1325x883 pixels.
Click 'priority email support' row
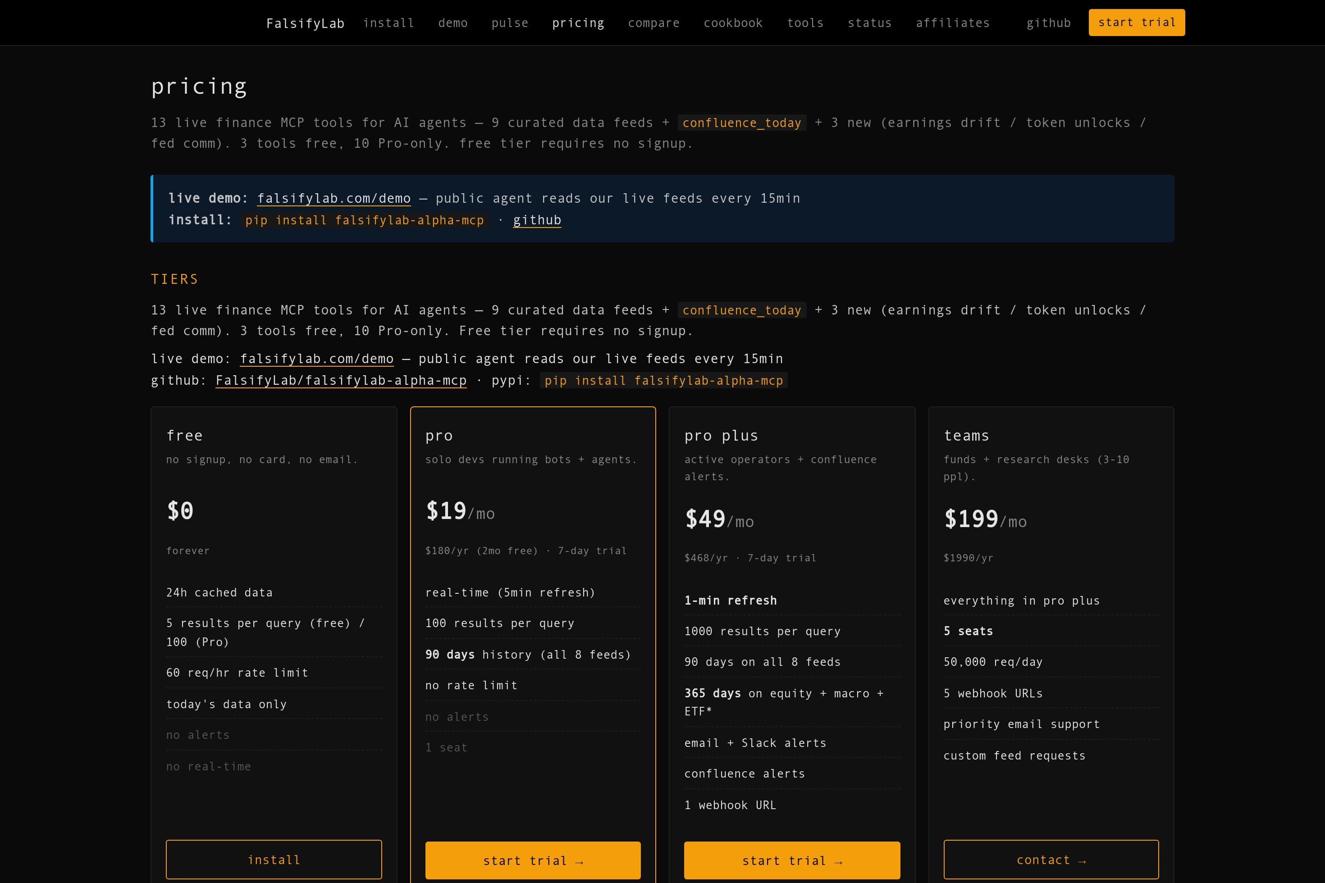tap(1051, 724)
